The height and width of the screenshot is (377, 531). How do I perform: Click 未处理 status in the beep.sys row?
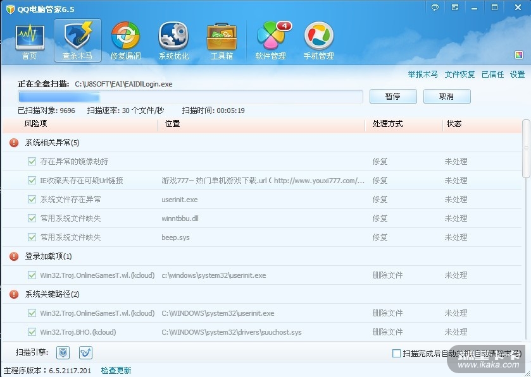[x=456, y=237]
